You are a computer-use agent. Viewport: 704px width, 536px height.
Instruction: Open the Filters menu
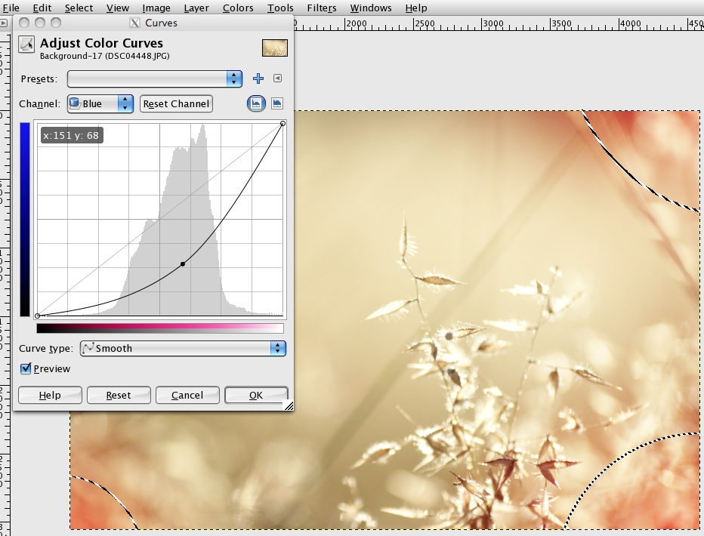[x=322, y=8]
